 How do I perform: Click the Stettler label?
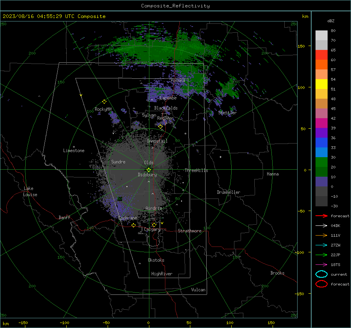pos(227,113)
